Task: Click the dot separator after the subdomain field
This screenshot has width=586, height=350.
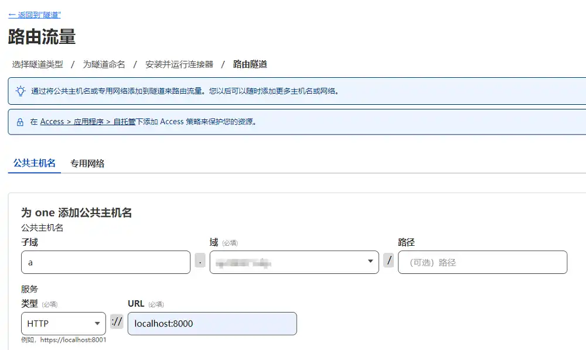Action: [200, 262]
